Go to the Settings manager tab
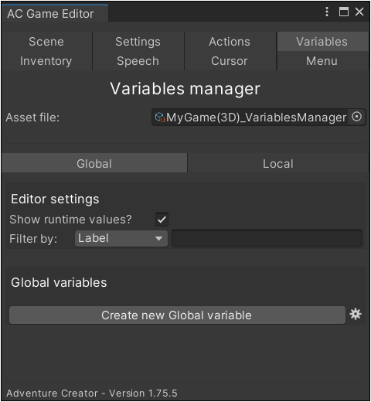 tap(138, 42)
